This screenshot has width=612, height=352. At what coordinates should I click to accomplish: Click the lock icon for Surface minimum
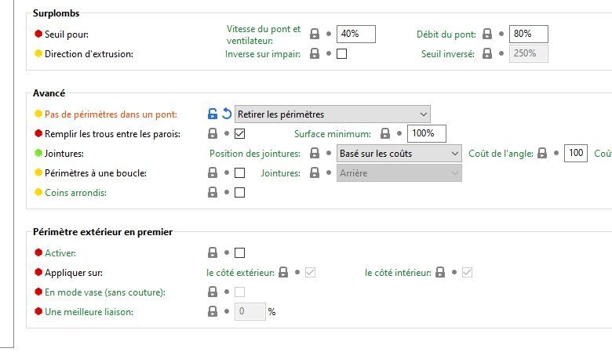click(385, 133)
